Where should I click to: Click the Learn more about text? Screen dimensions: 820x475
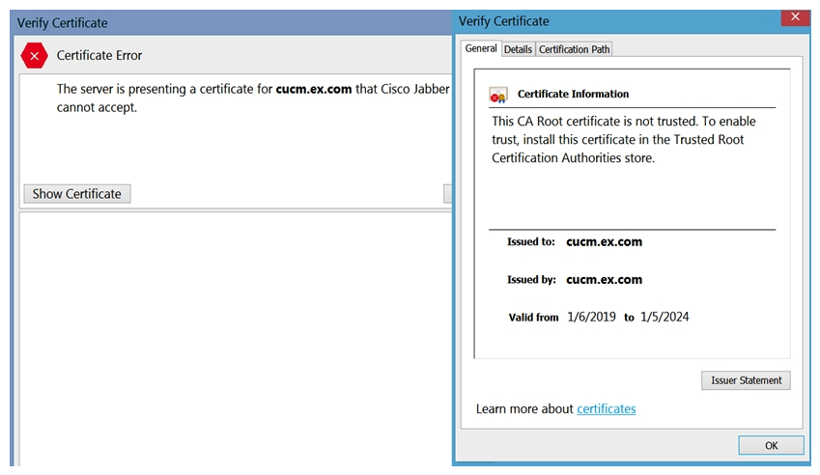[x=524, y=408]
